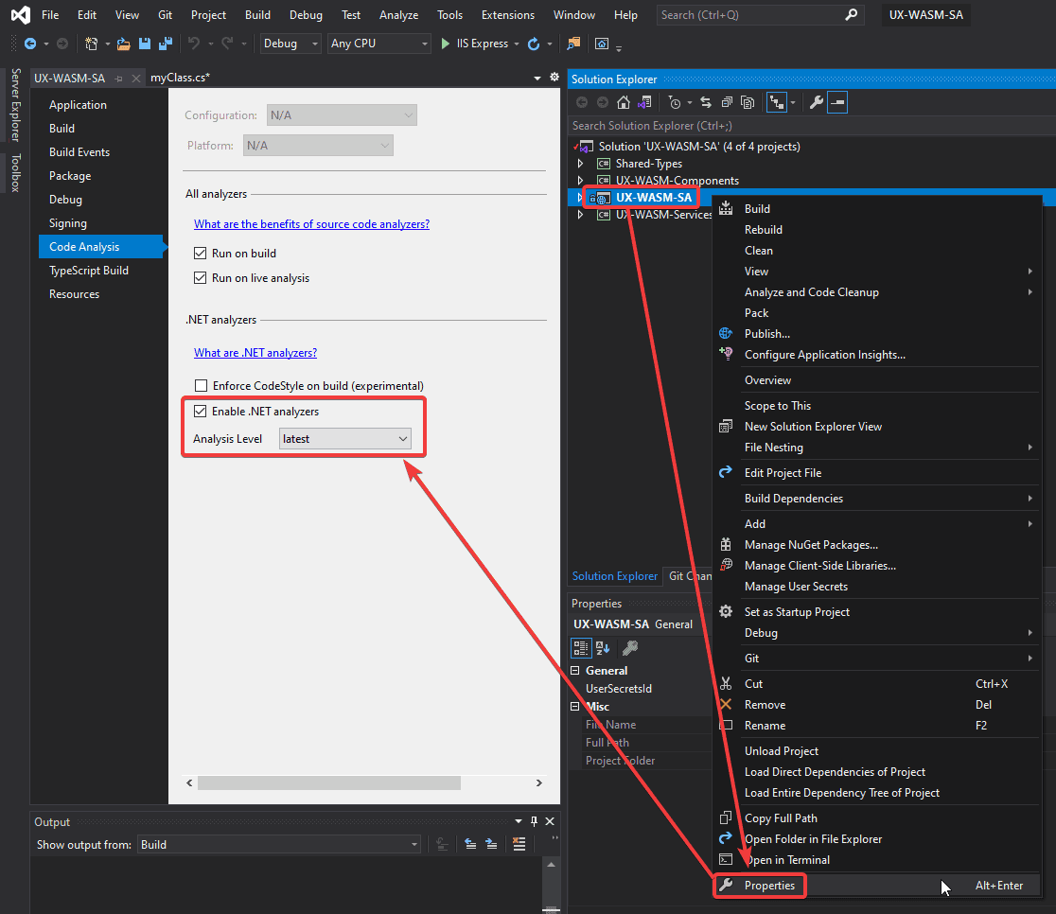Open the Extensions menu
The height and width of the screenshot is (914, 1056).
[x=508, y=15]
